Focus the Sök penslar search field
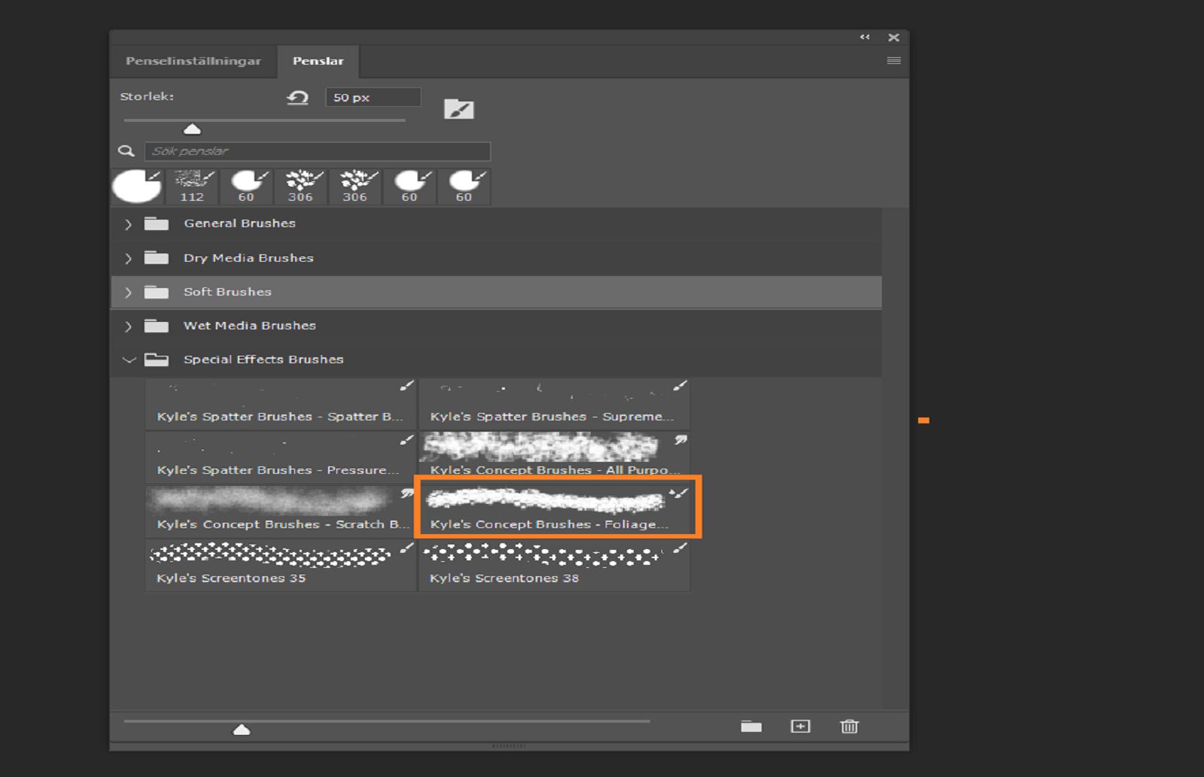1204x777 pixels. [318, 151]
